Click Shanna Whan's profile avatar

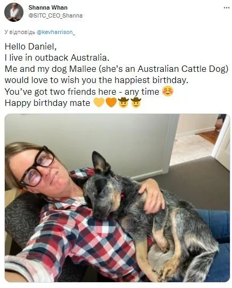tap(14, 12)
